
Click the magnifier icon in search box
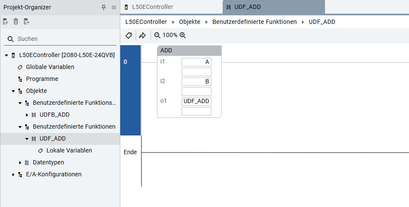coord(10,39)
